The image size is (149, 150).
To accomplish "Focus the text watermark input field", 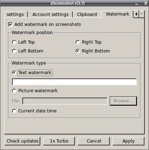I will 74,82.
